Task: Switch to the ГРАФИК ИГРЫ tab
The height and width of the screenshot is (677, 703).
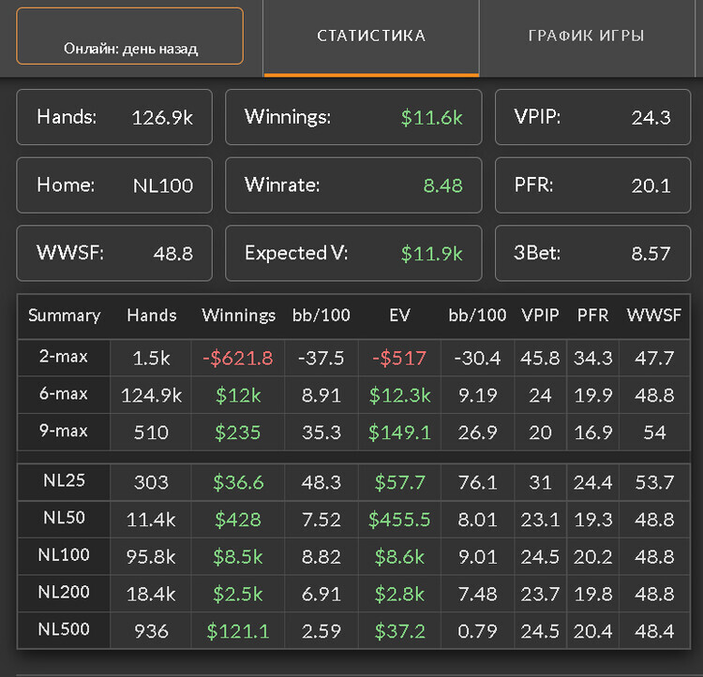Action: click(586, 37)
